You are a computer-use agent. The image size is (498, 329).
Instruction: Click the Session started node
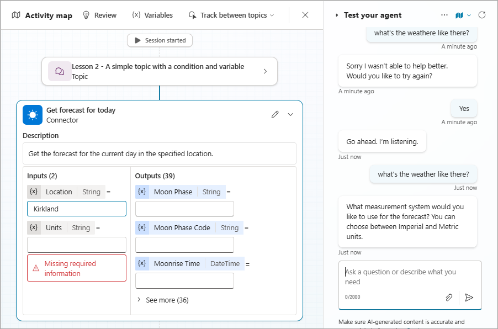(x=160, y=40)
